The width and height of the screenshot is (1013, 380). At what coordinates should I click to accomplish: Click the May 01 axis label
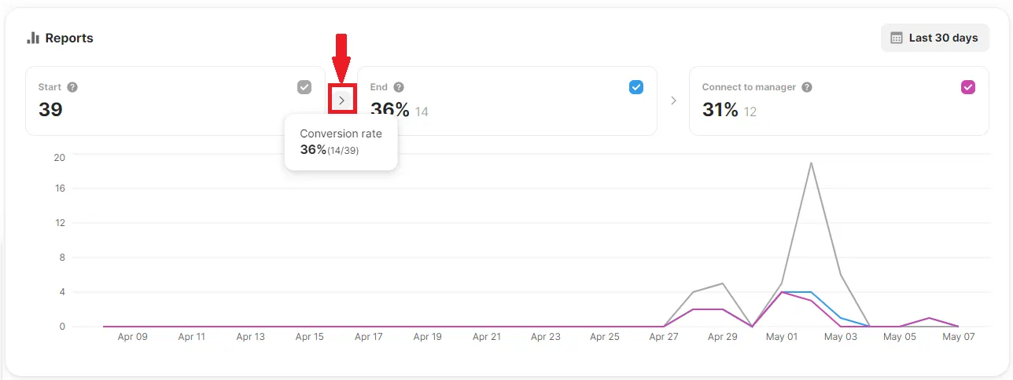782,337
